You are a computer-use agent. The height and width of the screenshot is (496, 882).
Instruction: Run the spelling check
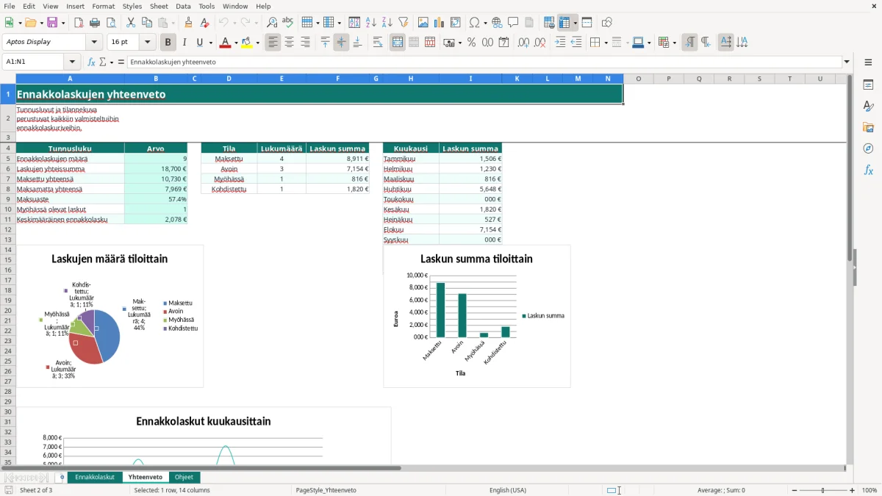pyautogui.click(x=288, y=23)
